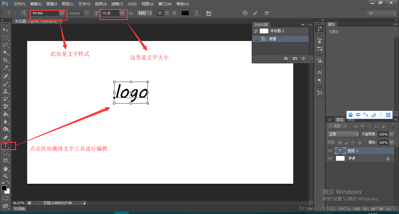This screenshot has width=399, height=214.
Task: Open the fill 填充 slider arrow
Action: point(391,142)
